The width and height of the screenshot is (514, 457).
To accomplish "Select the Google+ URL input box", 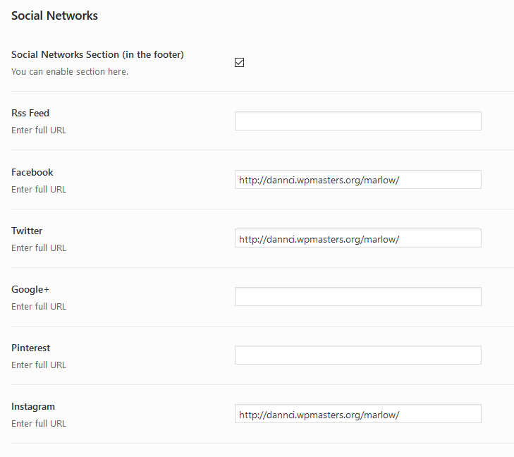I will tap(357, 297).
